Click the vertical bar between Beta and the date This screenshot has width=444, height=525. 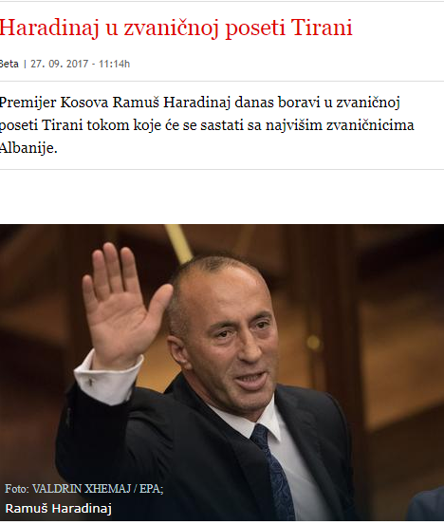pyautogui.click(x=25, y=64)
